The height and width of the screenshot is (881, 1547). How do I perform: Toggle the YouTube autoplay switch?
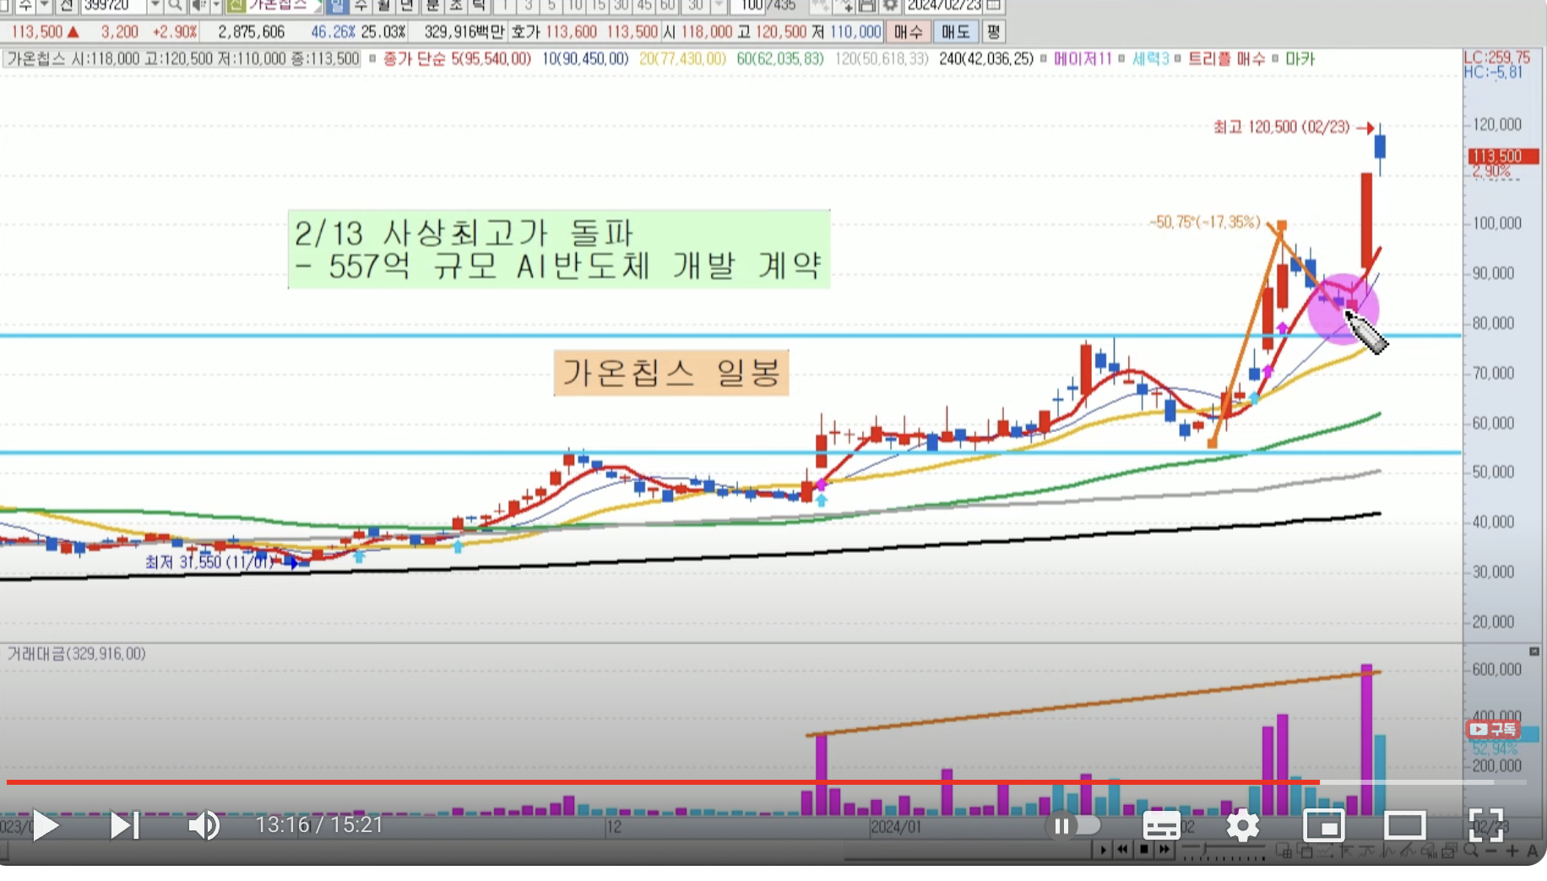pyautogui.click(x=1072, y=825)
